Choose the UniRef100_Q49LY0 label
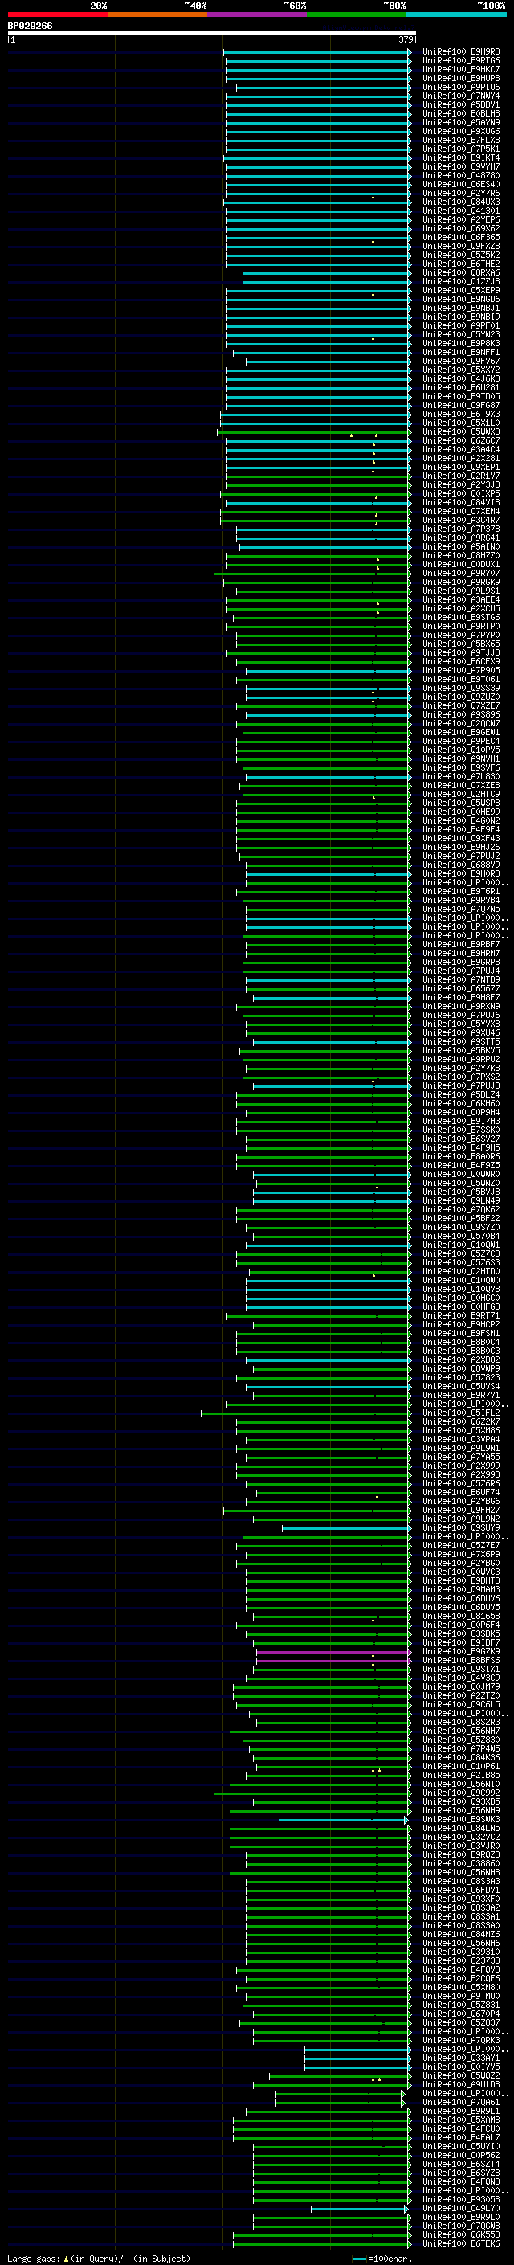The image size is (514, 2265). [x=461, y=2209]
